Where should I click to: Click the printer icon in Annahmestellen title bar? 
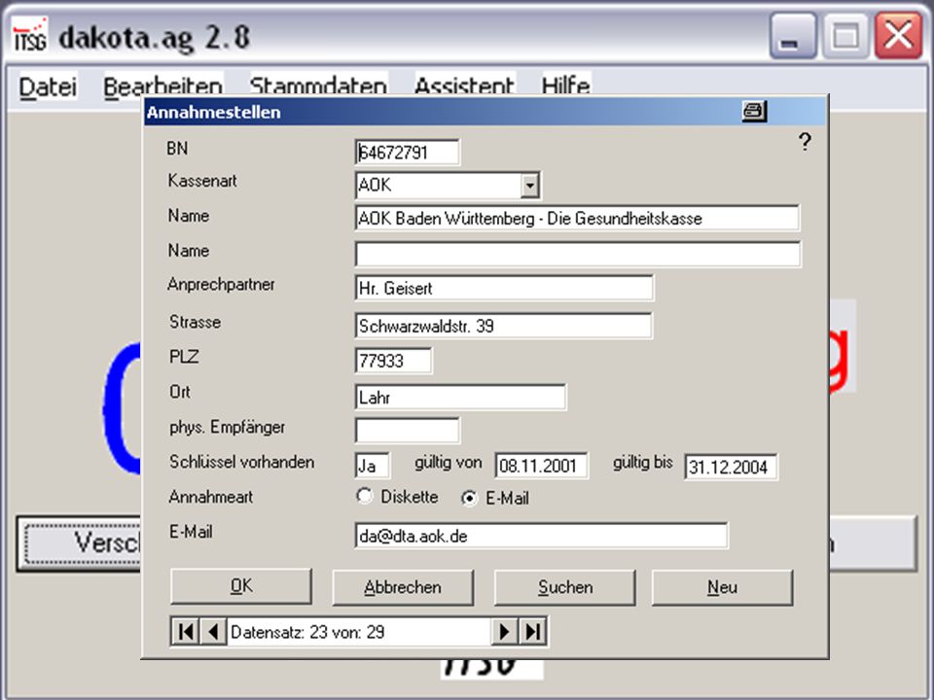(754, 111)
